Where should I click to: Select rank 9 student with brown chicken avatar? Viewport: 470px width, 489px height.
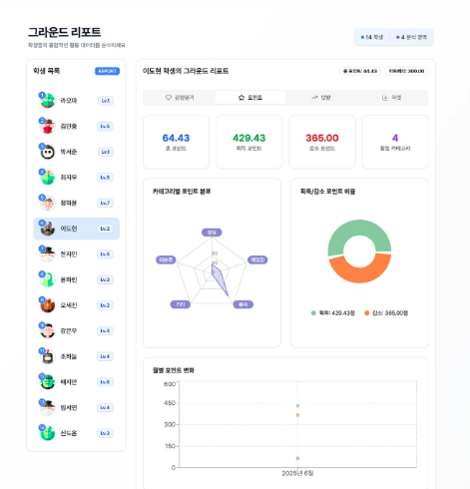[76, 305]
